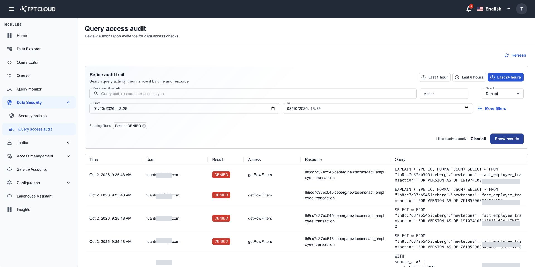Click the Data Explorer sidebar icon
535x267 pixels.
[9, 49]
